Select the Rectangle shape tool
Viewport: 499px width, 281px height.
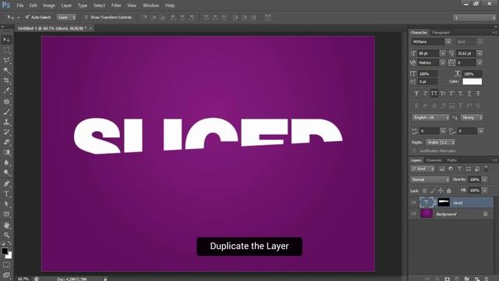click(x=6, y=215)
